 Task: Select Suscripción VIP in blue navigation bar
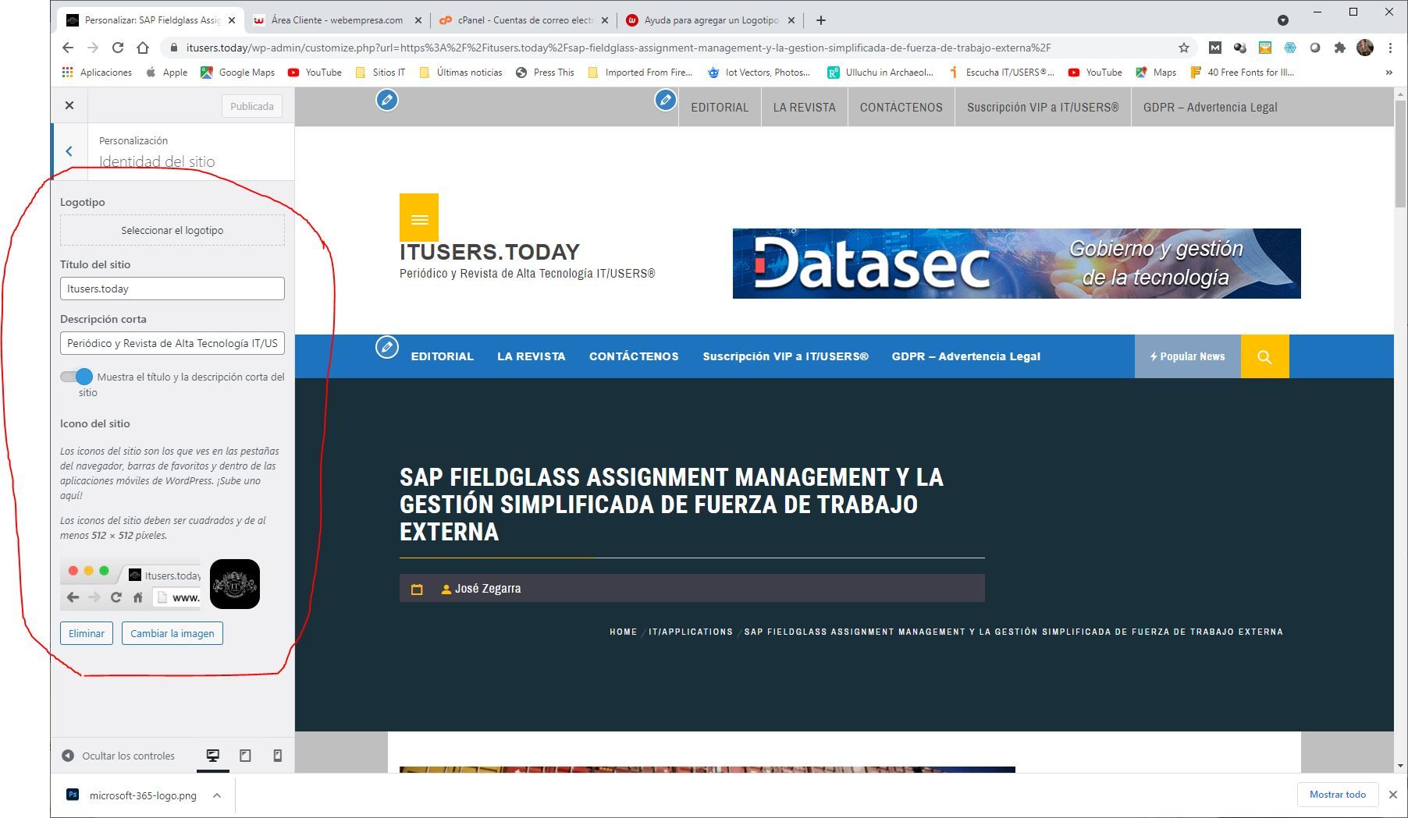(785, 356)
